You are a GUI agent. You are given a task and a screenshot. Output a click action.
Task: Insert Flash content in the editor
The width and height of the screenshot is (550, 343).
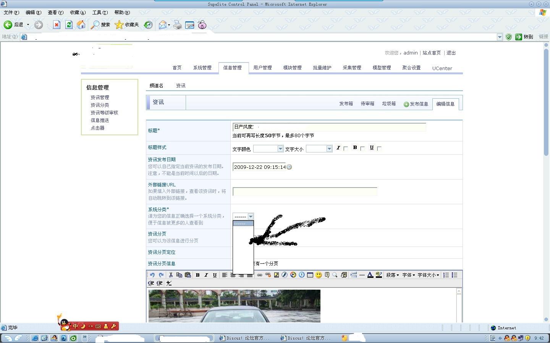(285, 275)
